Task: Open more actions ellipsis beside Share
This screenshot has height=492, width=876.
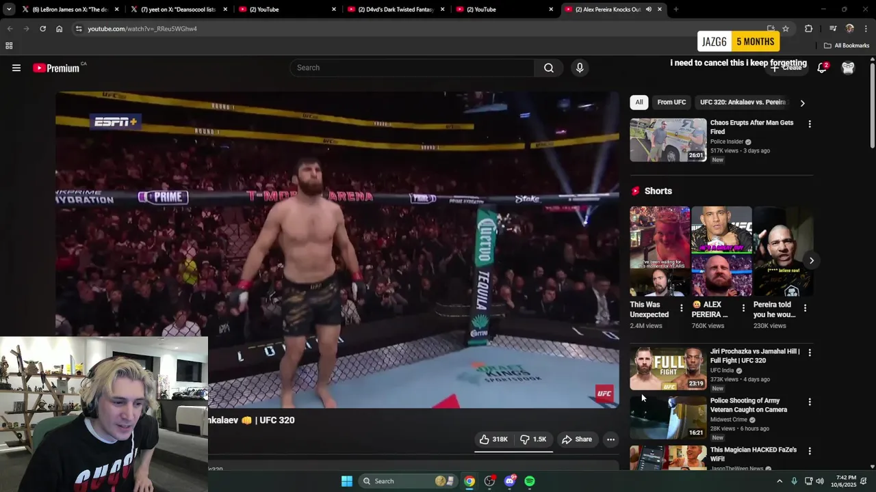Action: (610, 439)
